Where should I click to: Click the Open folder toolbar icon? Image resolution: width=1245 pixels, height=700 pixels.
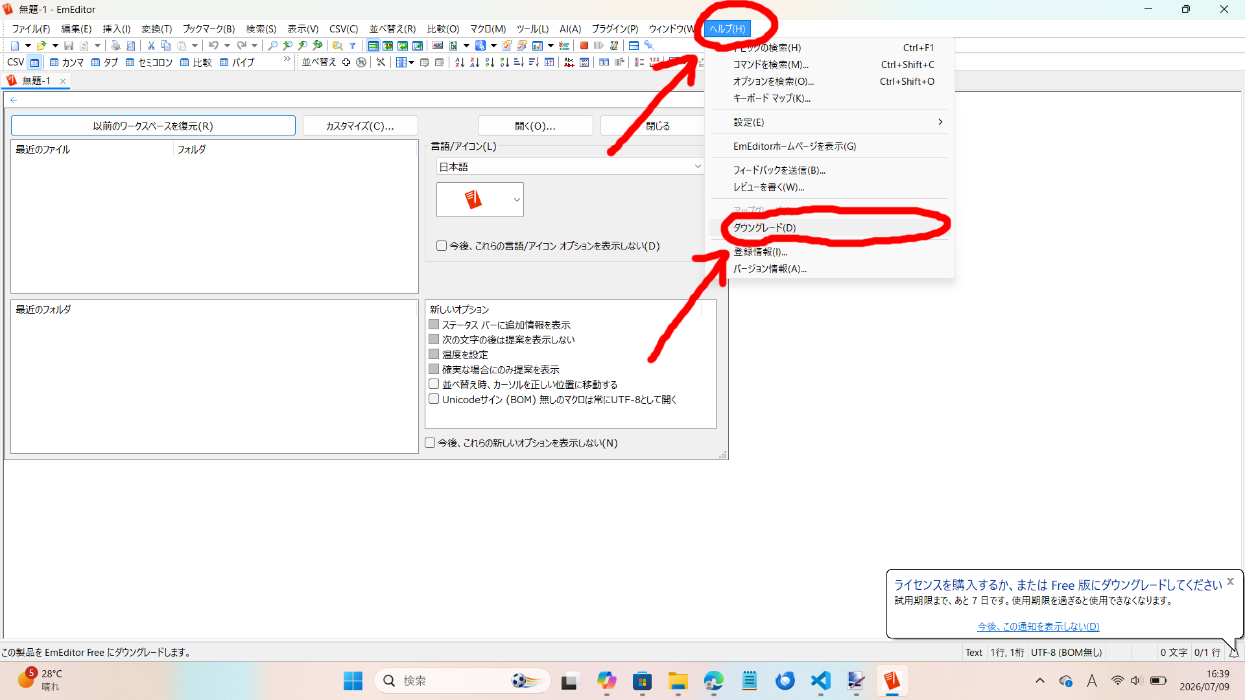click(41, 45)
